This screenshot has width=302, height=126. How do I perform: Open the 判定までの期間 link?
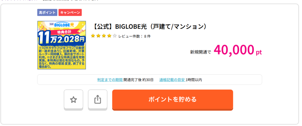110,80
